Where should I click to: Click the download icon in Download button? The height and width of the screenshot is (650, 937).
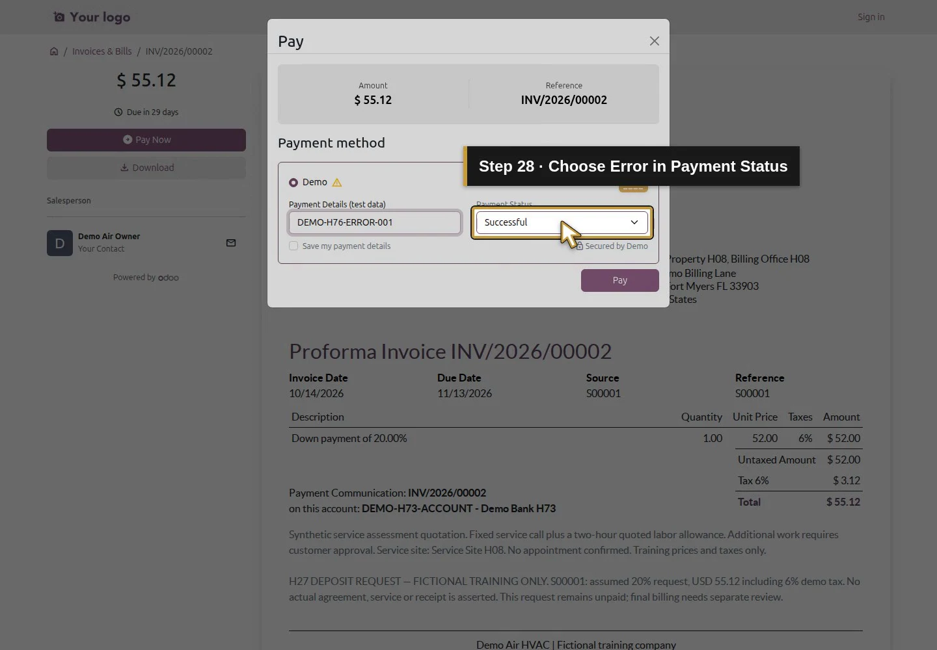point(124,168)
